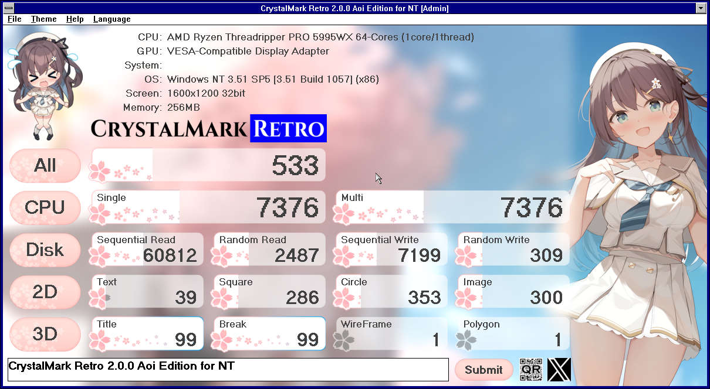This screenshot has height=389, width=710.
Task: Open the Theme menu
Action: click(x=43, y=19)
